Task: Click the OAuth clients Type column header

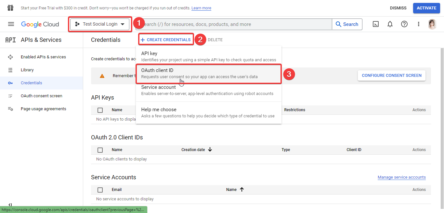Action: [x=286, y=150]
